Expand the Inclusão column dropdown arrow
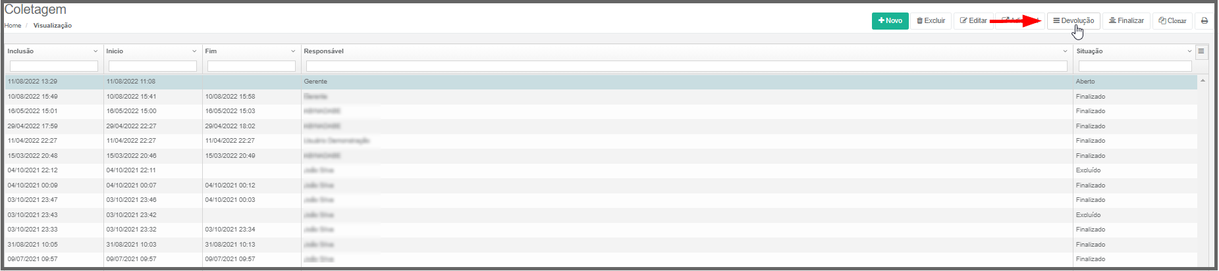Screen dimensions: 1219x271 (x=95, y=51)
